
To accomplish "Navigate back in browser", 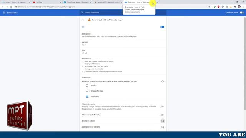I will (3, 7).
